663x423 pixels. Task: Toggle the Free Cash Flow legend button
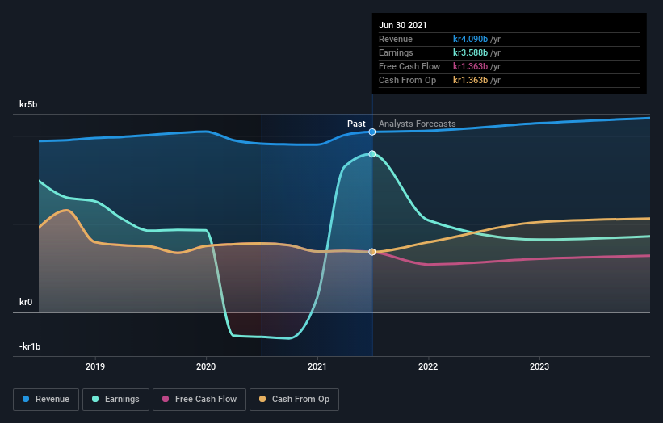tap(199, 400)
